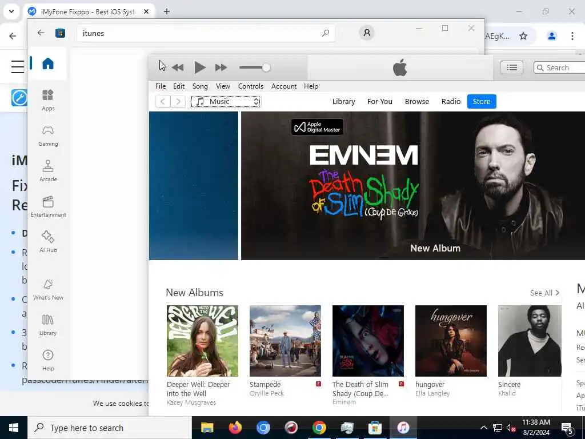Screen dimensions: 585x439
Task: Open What's New in Microsoft Store
Action: point(48,289)
